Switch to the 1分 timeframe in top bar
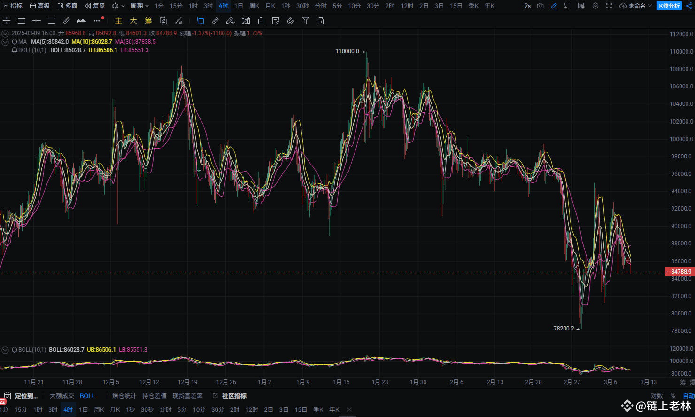This screenshot has height=417, width=695. [x=159, y=6]
